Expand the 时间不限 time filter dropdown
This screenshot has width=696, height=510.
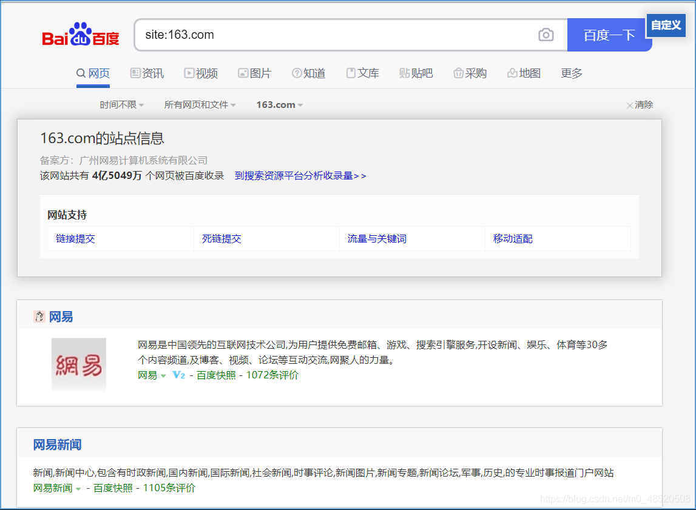click(121, 104)
